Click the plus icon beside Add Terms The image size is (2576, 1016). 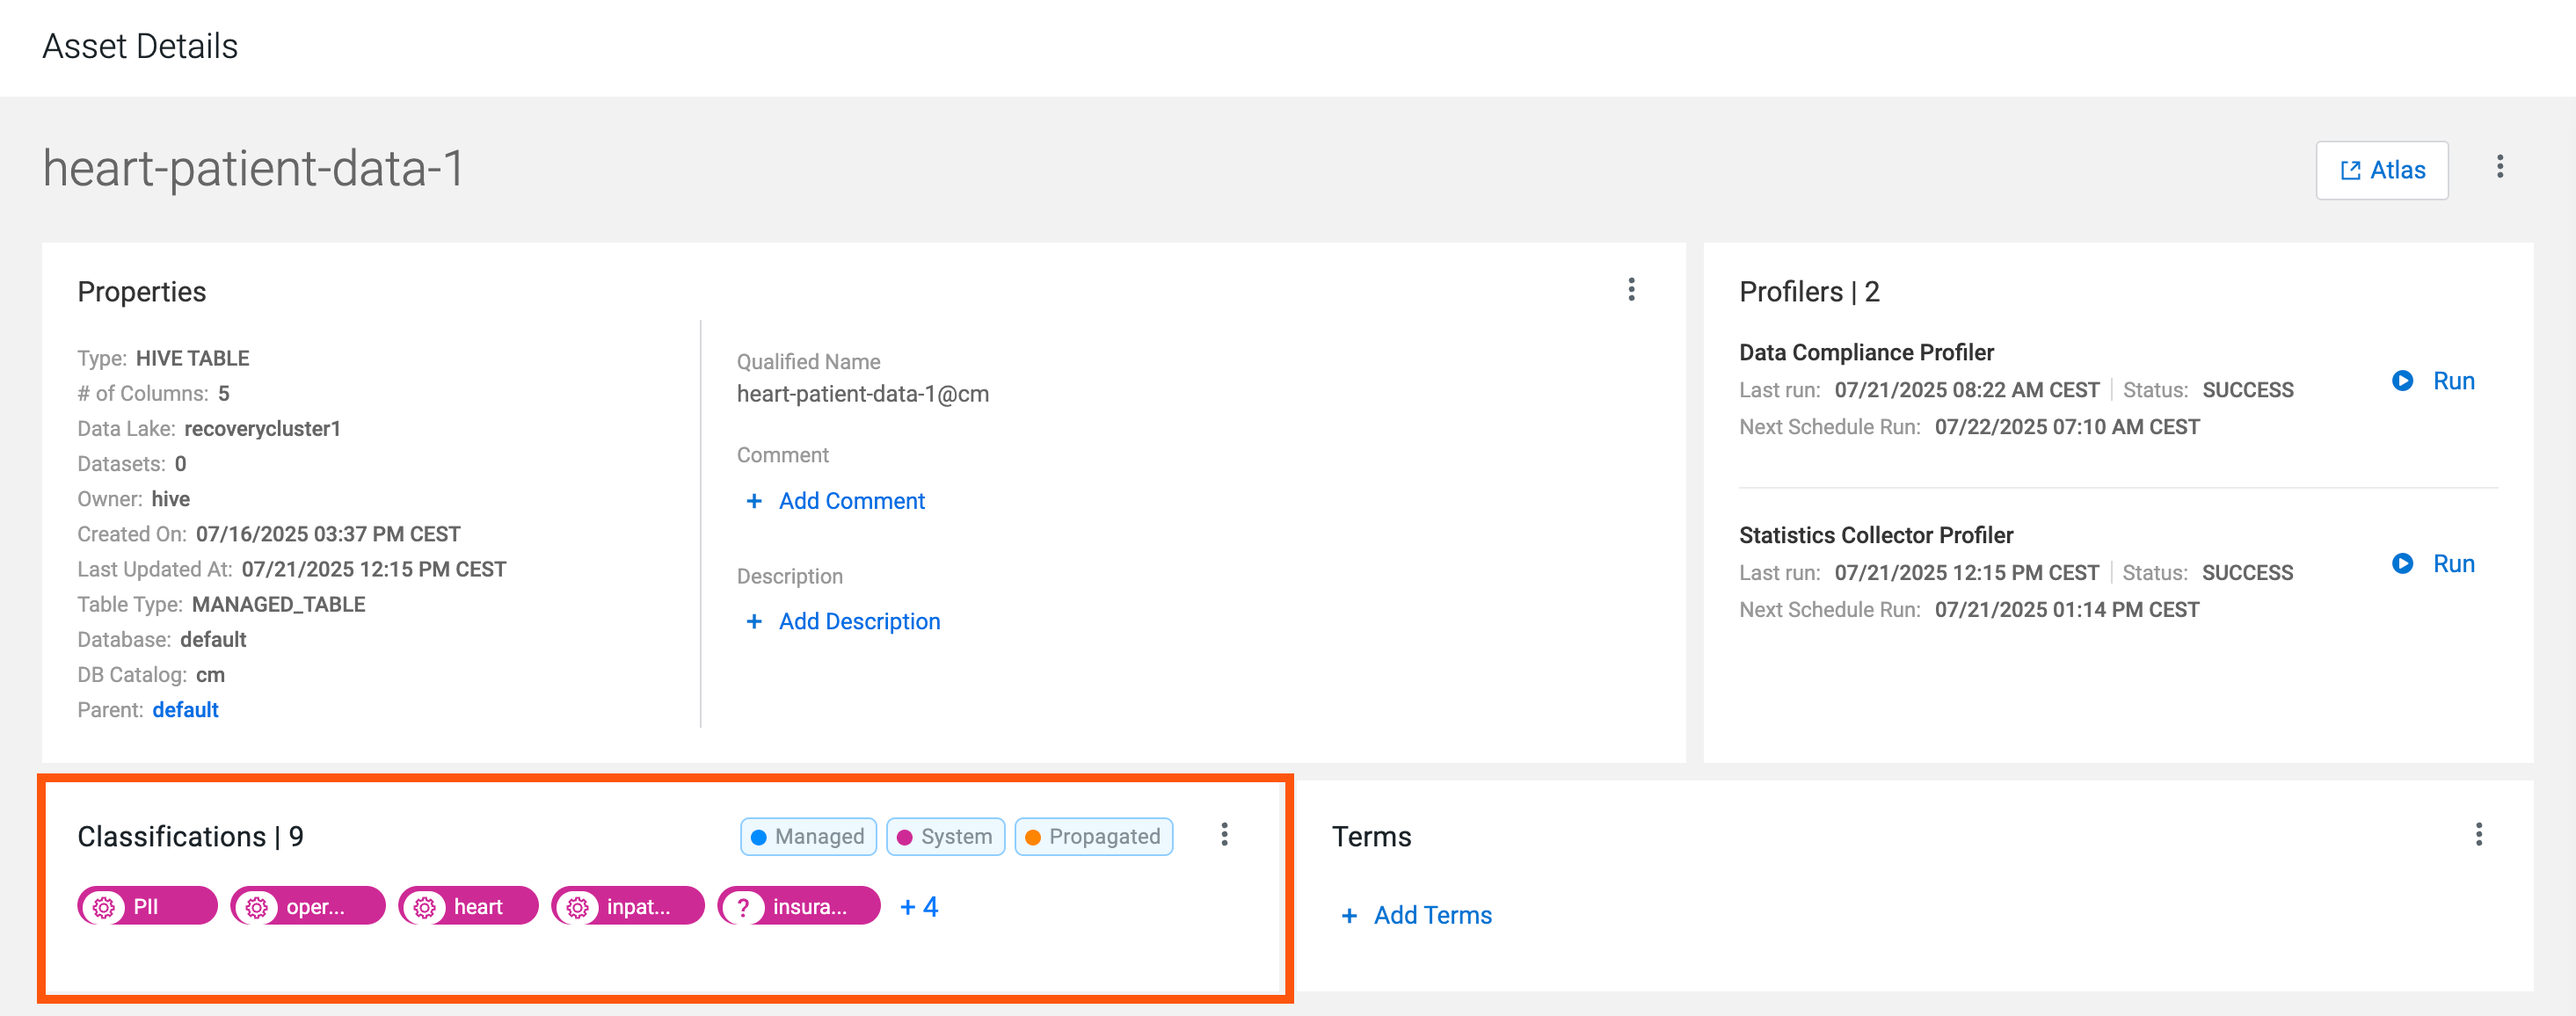point(1349,915)
